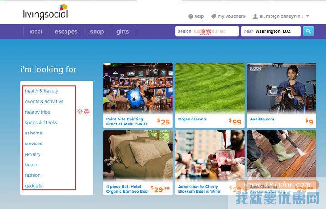Click the user profile silhouette icon

(x=255, y=16)
